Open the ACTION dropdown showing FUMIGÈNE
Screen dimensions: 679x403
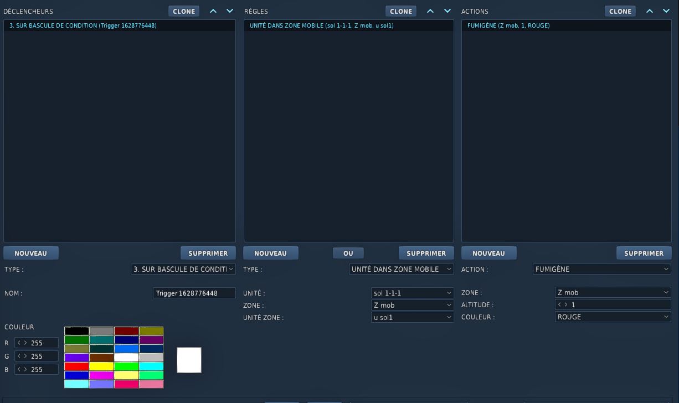tap(602, 269)
